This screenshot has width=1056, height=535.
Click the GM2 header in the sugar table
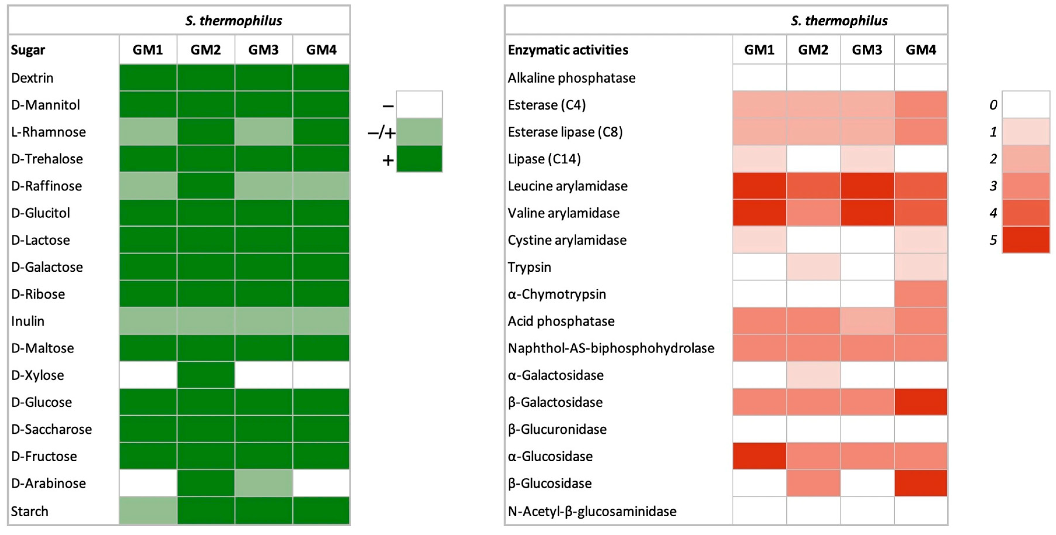[x=205, y=50]
